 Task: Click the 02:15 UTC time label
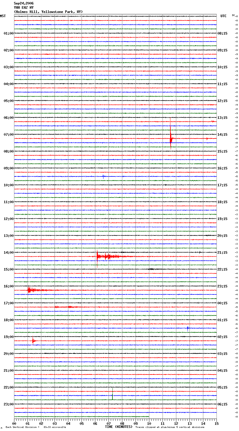click(x=222, y=337)
